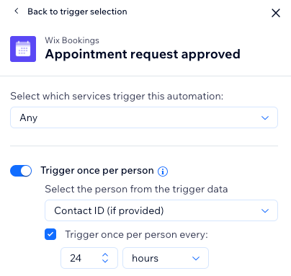Image resolution: width=291 pixels, height=276 pixels.
Task: Click the back chevron arrow icon
Action: [x=17, y=11]
